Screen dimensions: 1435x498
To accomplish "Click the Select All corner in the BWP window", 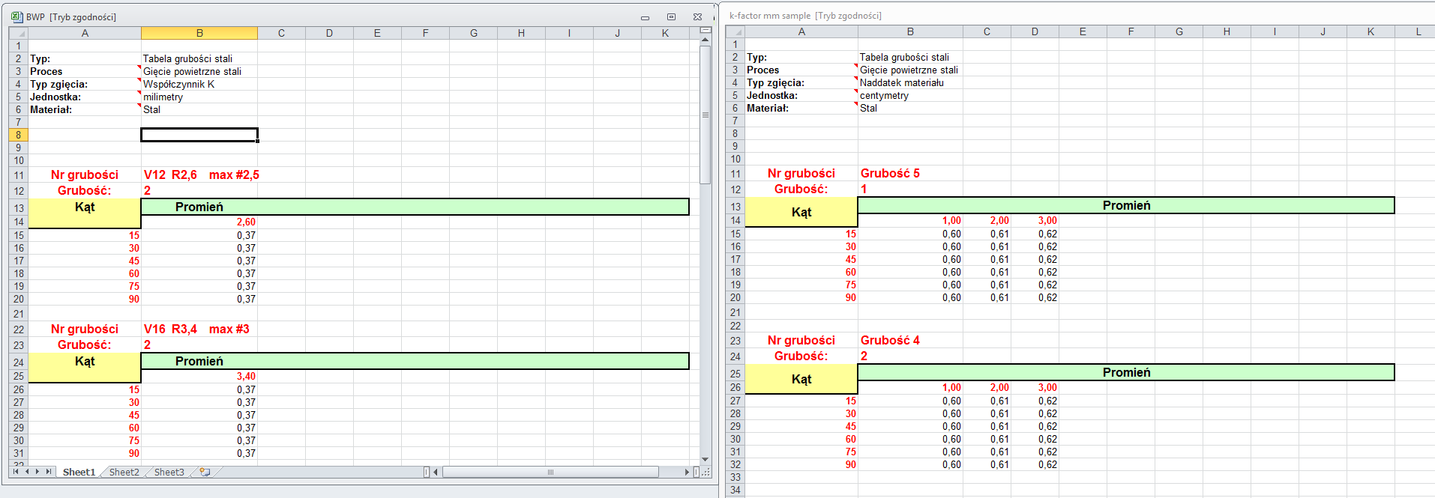I will [x=19, y=33].
